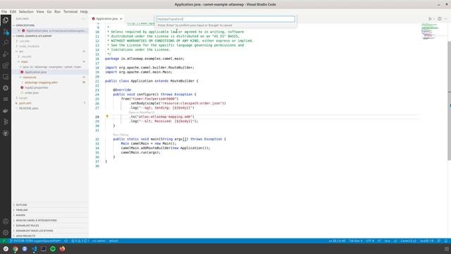This screenshot has width=451, height=254.
Task: Click the Run play icon in editor toolbar
Action: click(430, 19)
